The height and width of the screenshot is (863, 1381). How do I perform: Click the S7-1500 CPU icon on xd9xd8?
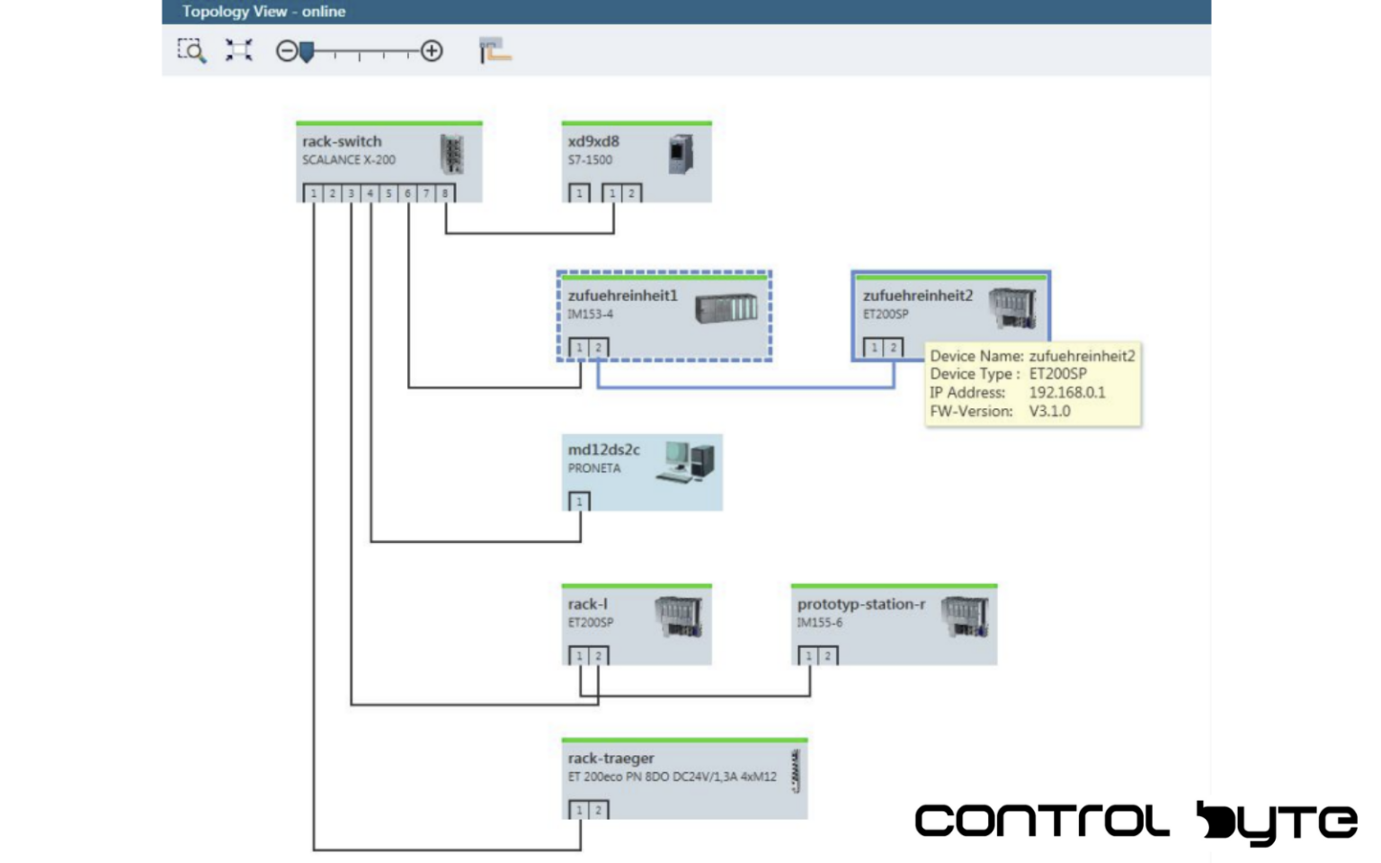coord(679,155)
